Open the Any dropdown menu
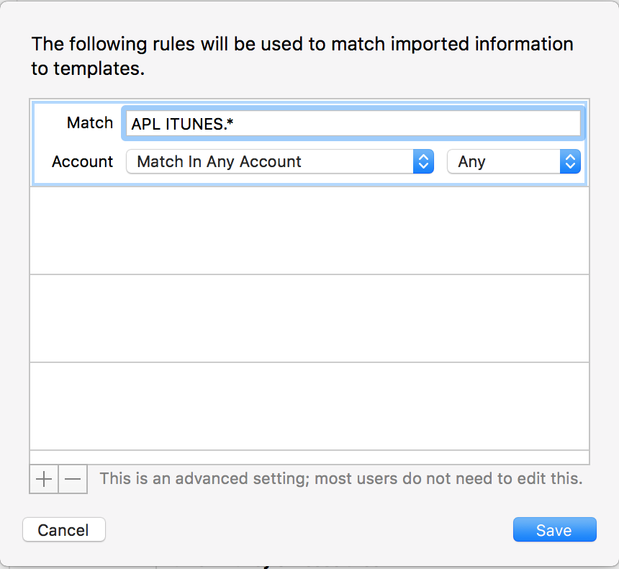619x569 pixels. [514, 161]
